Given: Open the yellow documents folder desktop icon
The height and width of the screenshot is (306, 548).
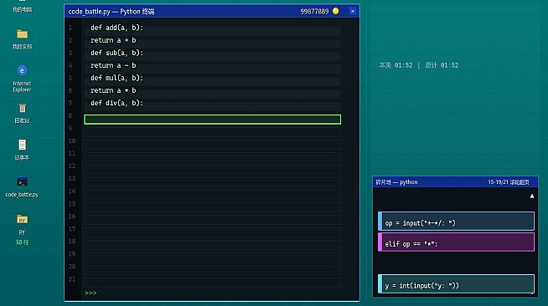Looking at the screenshot, I should click(22, 39).
